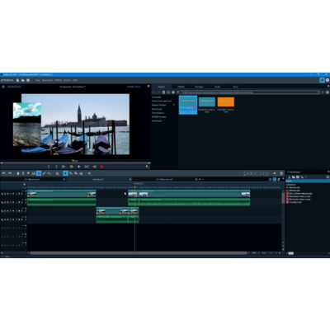This screenshot has height=330, width=330.
Task: Switch to the Audio tab in media pool
Action: click(217, 87)
